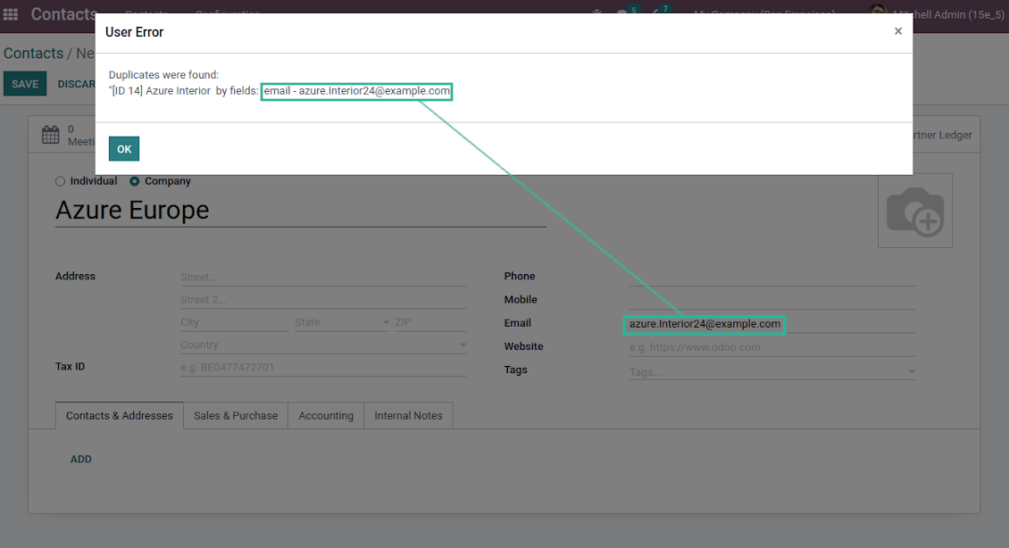
Task: Click the Street 2 field
Action: pyautogui.click(x=323, y=300)
